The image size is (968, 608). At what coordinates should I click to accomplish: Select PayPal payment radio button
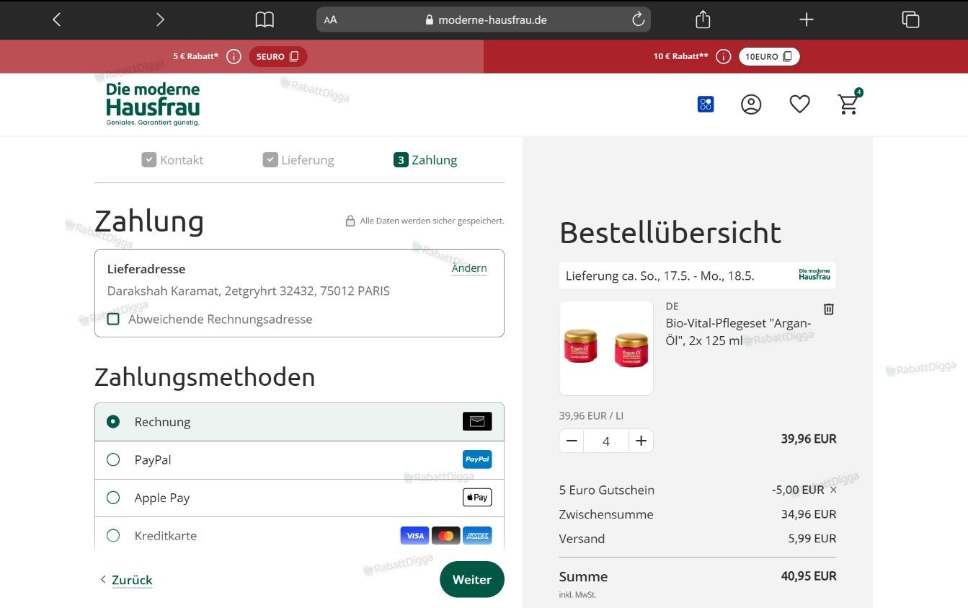(x=113, y=459)
